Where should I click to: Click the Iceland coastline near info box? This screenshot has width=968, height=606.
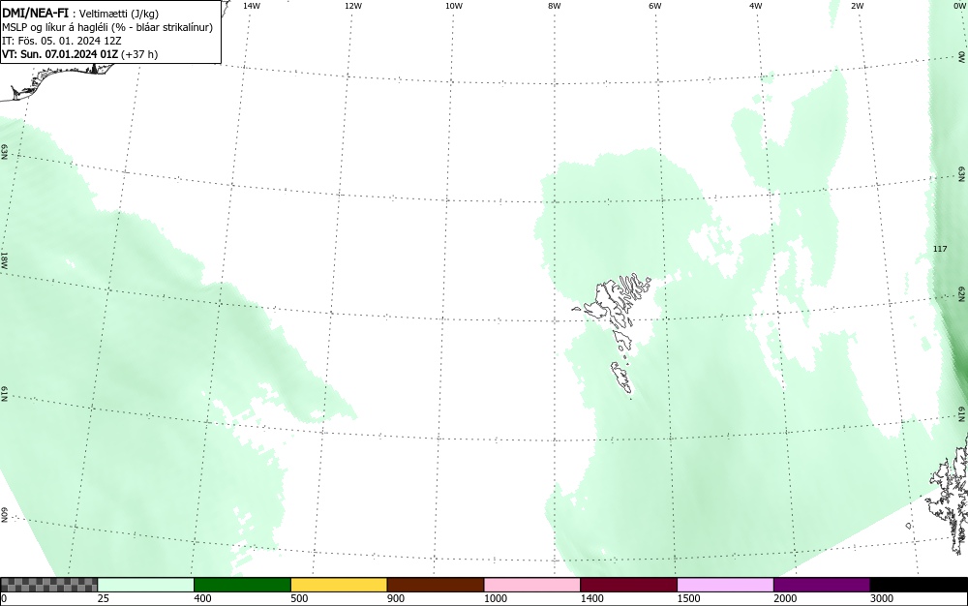pos(59,80)
